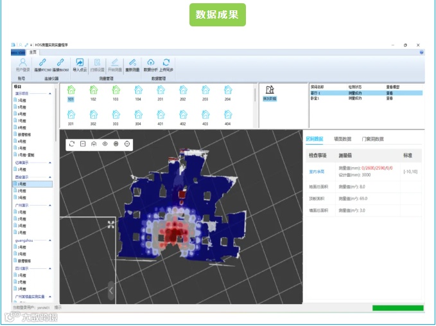
Task: Switch to the 门窗洞数据 tab
Action: click(x=372, y=139)
